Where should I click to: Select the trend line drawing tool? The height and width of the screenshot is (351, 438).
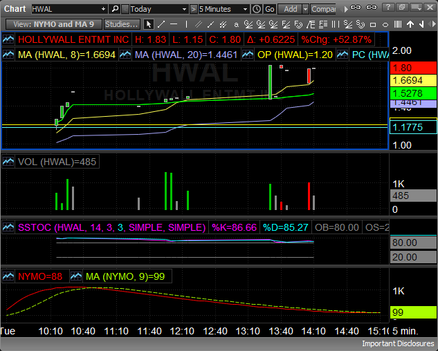[x=161, y=25]
